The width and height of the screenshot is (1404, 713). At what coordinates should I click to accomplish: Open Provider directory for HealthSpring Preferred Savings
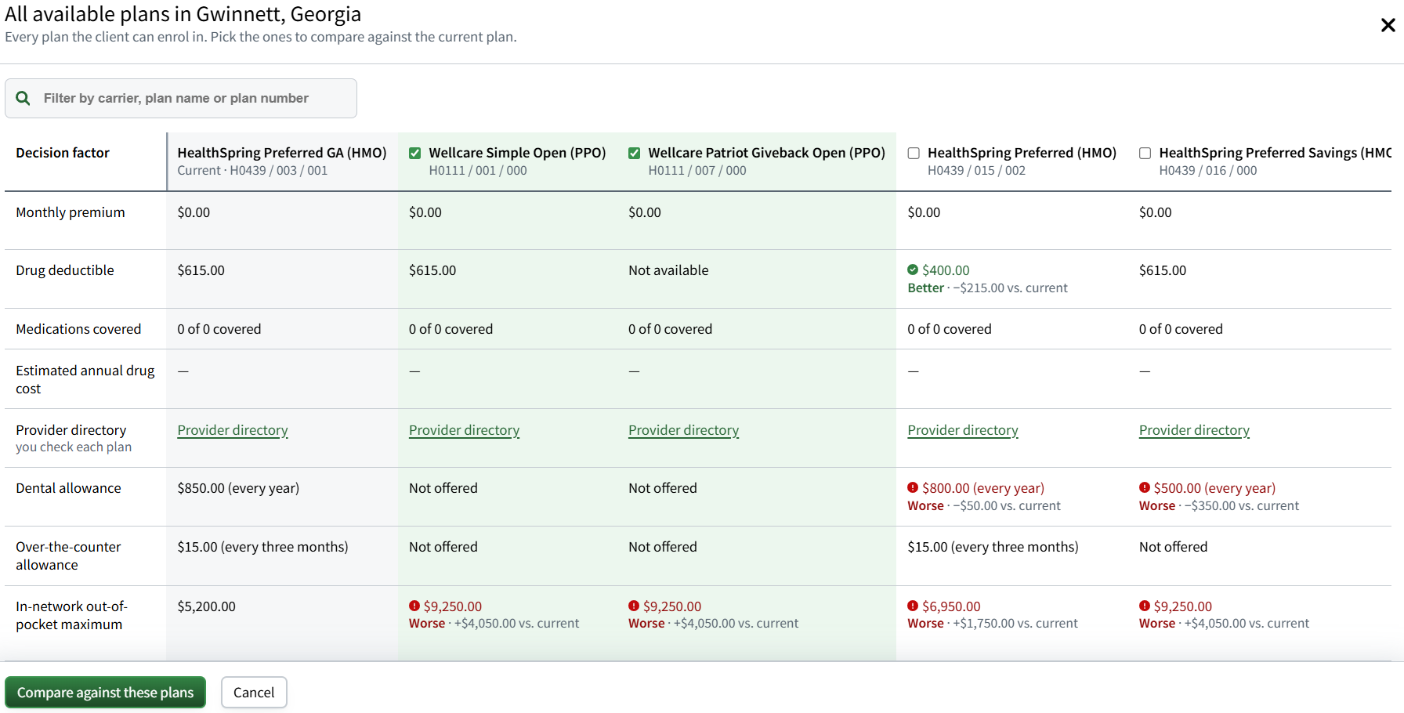point(1194,430)
